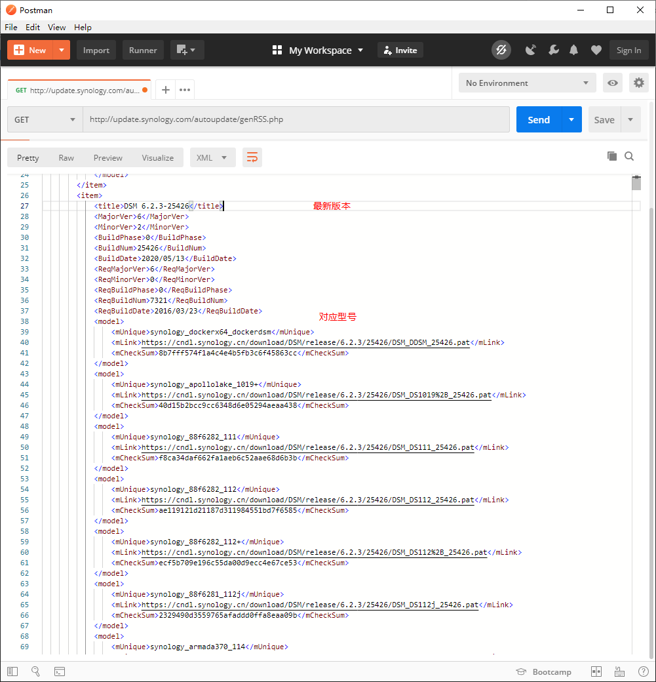Switch to Raw response view

click(x=66, y=158)
